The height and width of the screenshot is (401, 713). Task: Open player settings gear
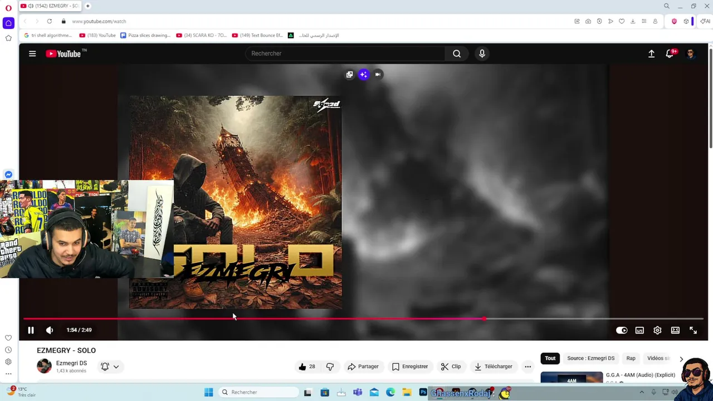657,330
